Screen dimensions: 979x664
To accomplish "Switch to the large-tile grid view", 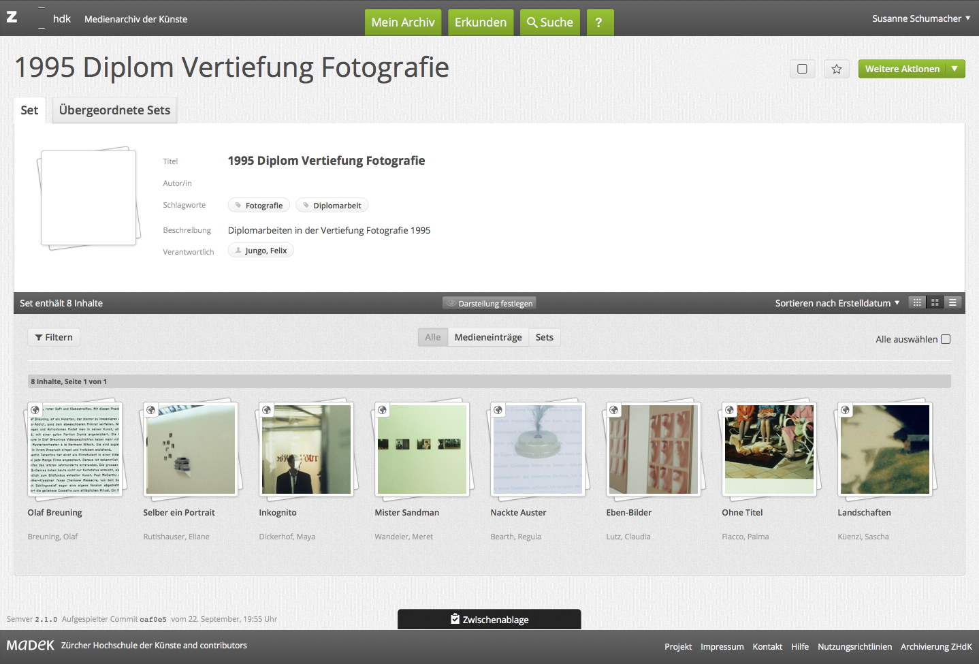I will click(935, 302).
